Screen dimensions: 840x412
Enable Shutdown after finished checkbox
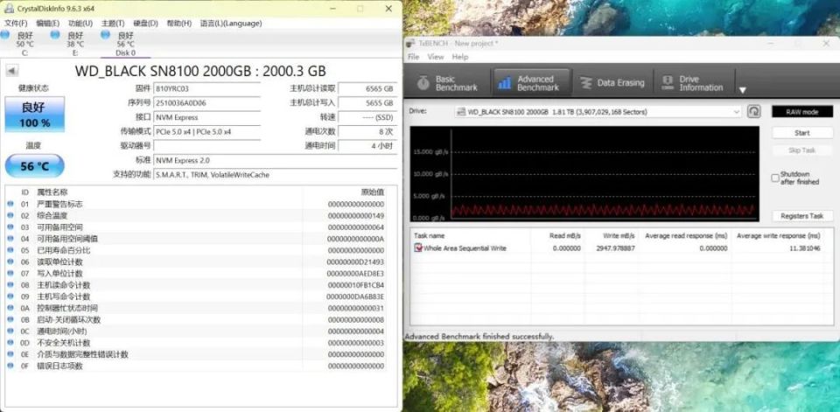[x=774, y=178]
